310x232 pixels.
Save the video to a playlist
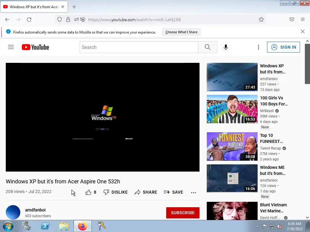click(x=173, y=192)
